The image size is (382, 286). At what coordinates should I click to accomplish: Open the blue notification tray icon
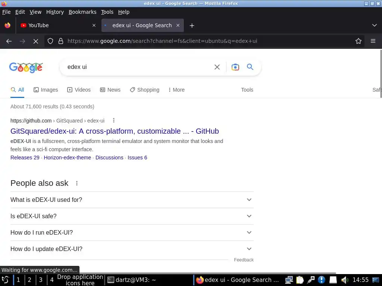[x=322, y=280]
